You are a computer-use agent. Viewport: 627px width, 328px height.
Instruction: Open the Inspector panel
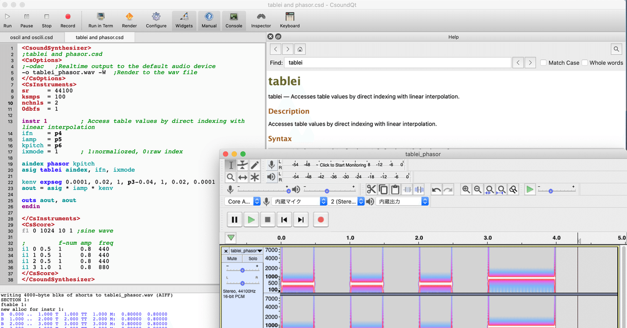(261, 20)
